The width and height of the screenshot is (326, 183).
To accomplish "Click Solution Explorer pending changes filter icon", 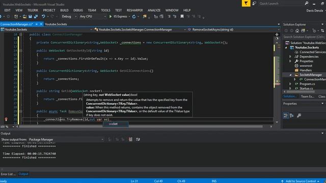I will click(x=314, y=30).
